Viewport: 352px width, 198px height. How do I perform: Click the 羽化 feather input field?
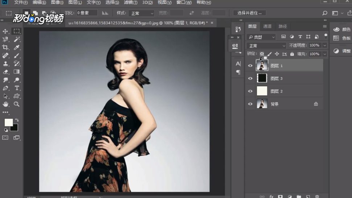pos(87,13)
